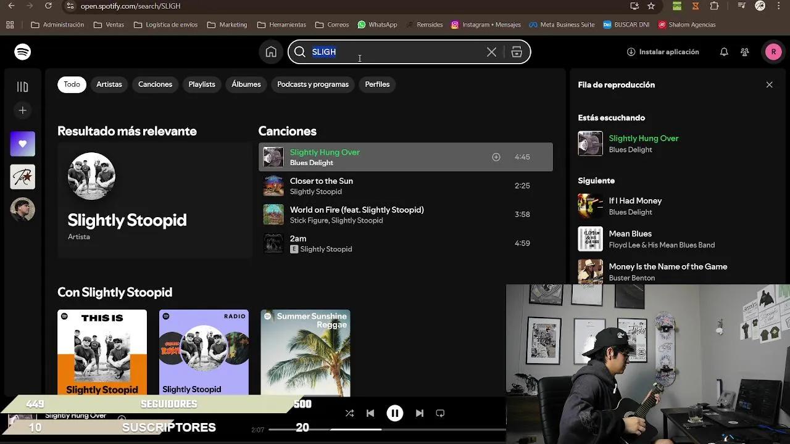Filter results by Playlists
790x444 pixels.
click(x=202, y=84)
